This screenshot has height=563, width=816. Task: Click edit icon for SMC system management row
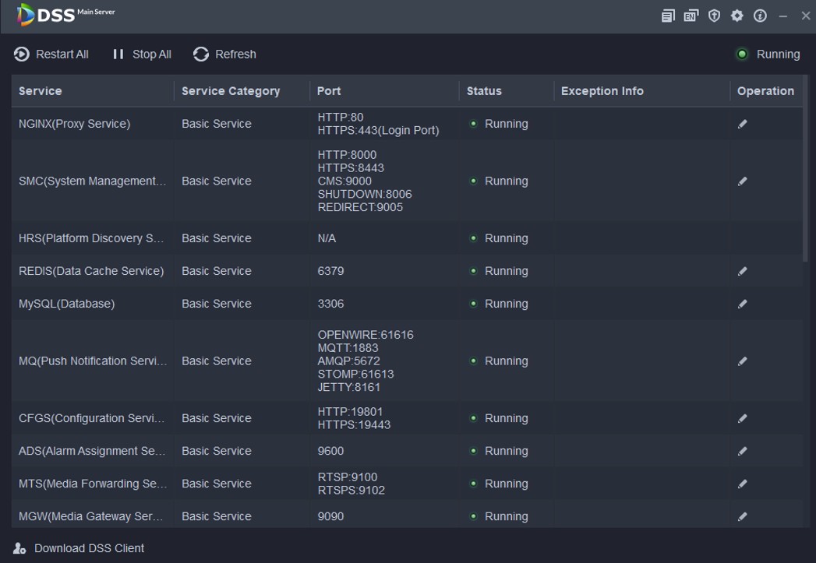tap(743, 181)
